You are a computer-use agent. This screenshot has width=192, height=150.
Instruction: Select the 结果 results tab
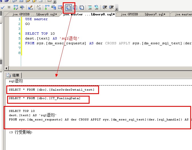click(13, 75)
